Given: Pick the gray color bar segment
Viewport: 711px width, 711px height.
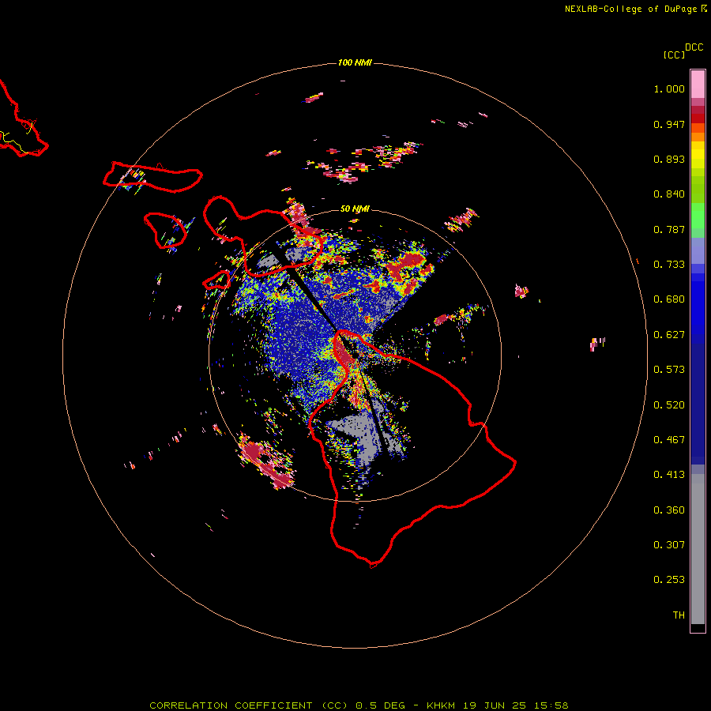Looking at the screenshot, I should (698, 549).
